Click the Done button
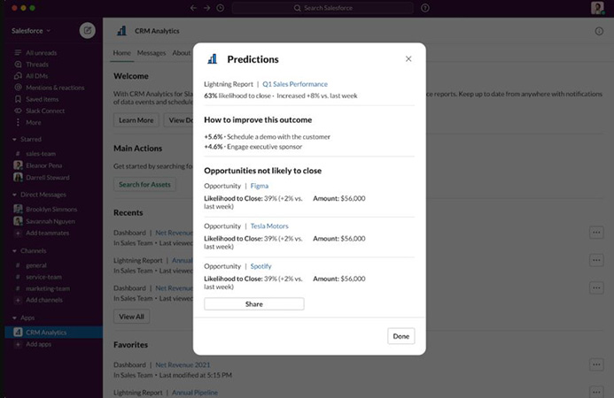The height and width of the screenshot is (398, 614). (x=400, y=336)
